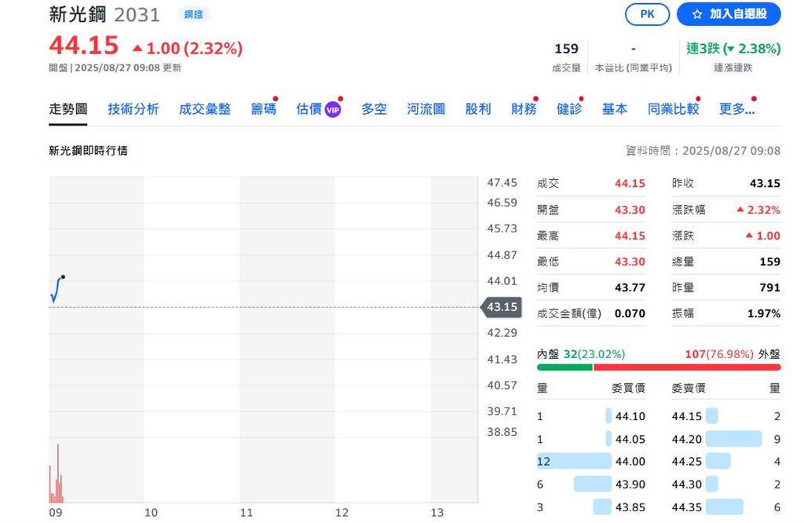
Task: Click the 總量 value 159
Action: point(769,262)
